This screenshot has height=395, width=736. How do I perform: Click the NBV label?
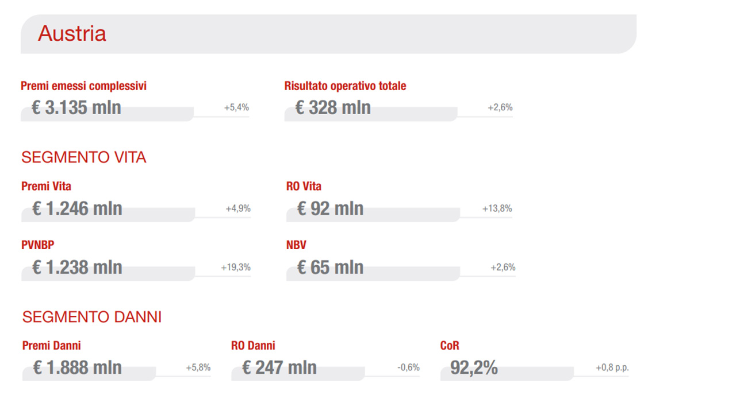pyautogui.click(x=296, y=245)
